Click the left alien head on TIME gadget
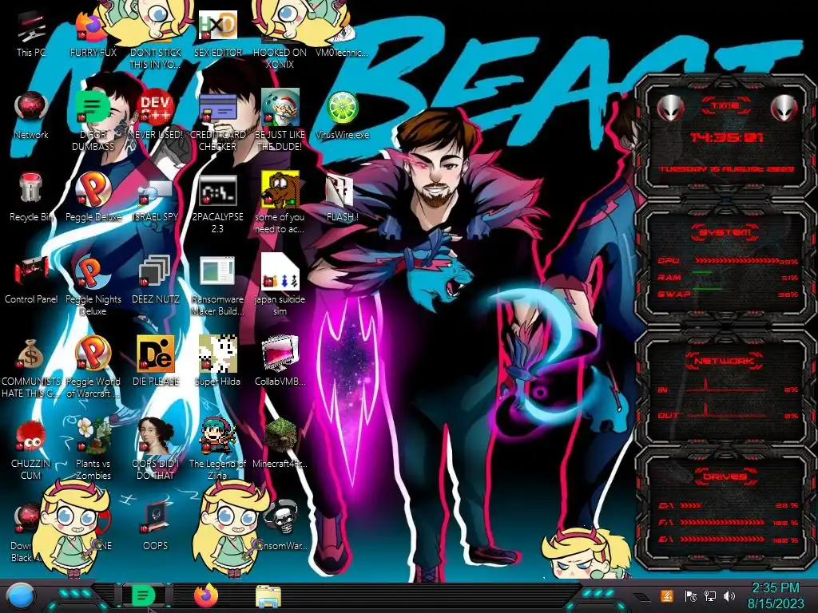 (x=670, y=109)
